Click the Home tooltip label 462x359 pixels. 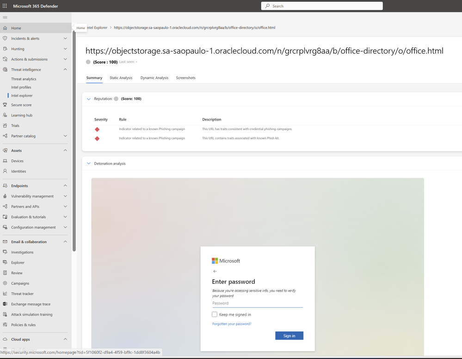click(x=81, y=28)
